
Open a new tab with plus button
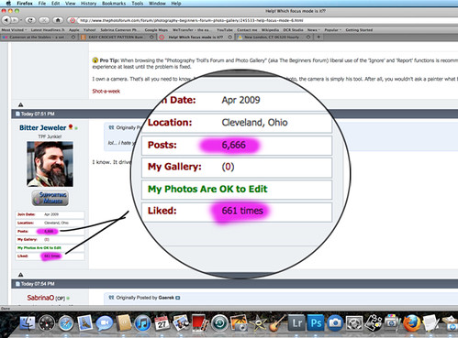tap(318, 37)
